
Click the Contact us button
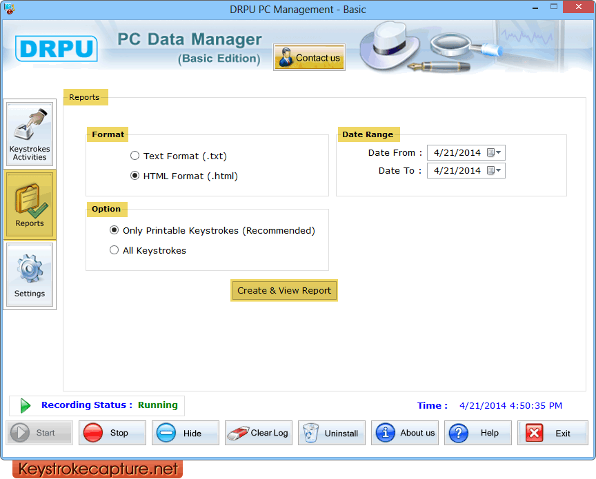[310, 57]
